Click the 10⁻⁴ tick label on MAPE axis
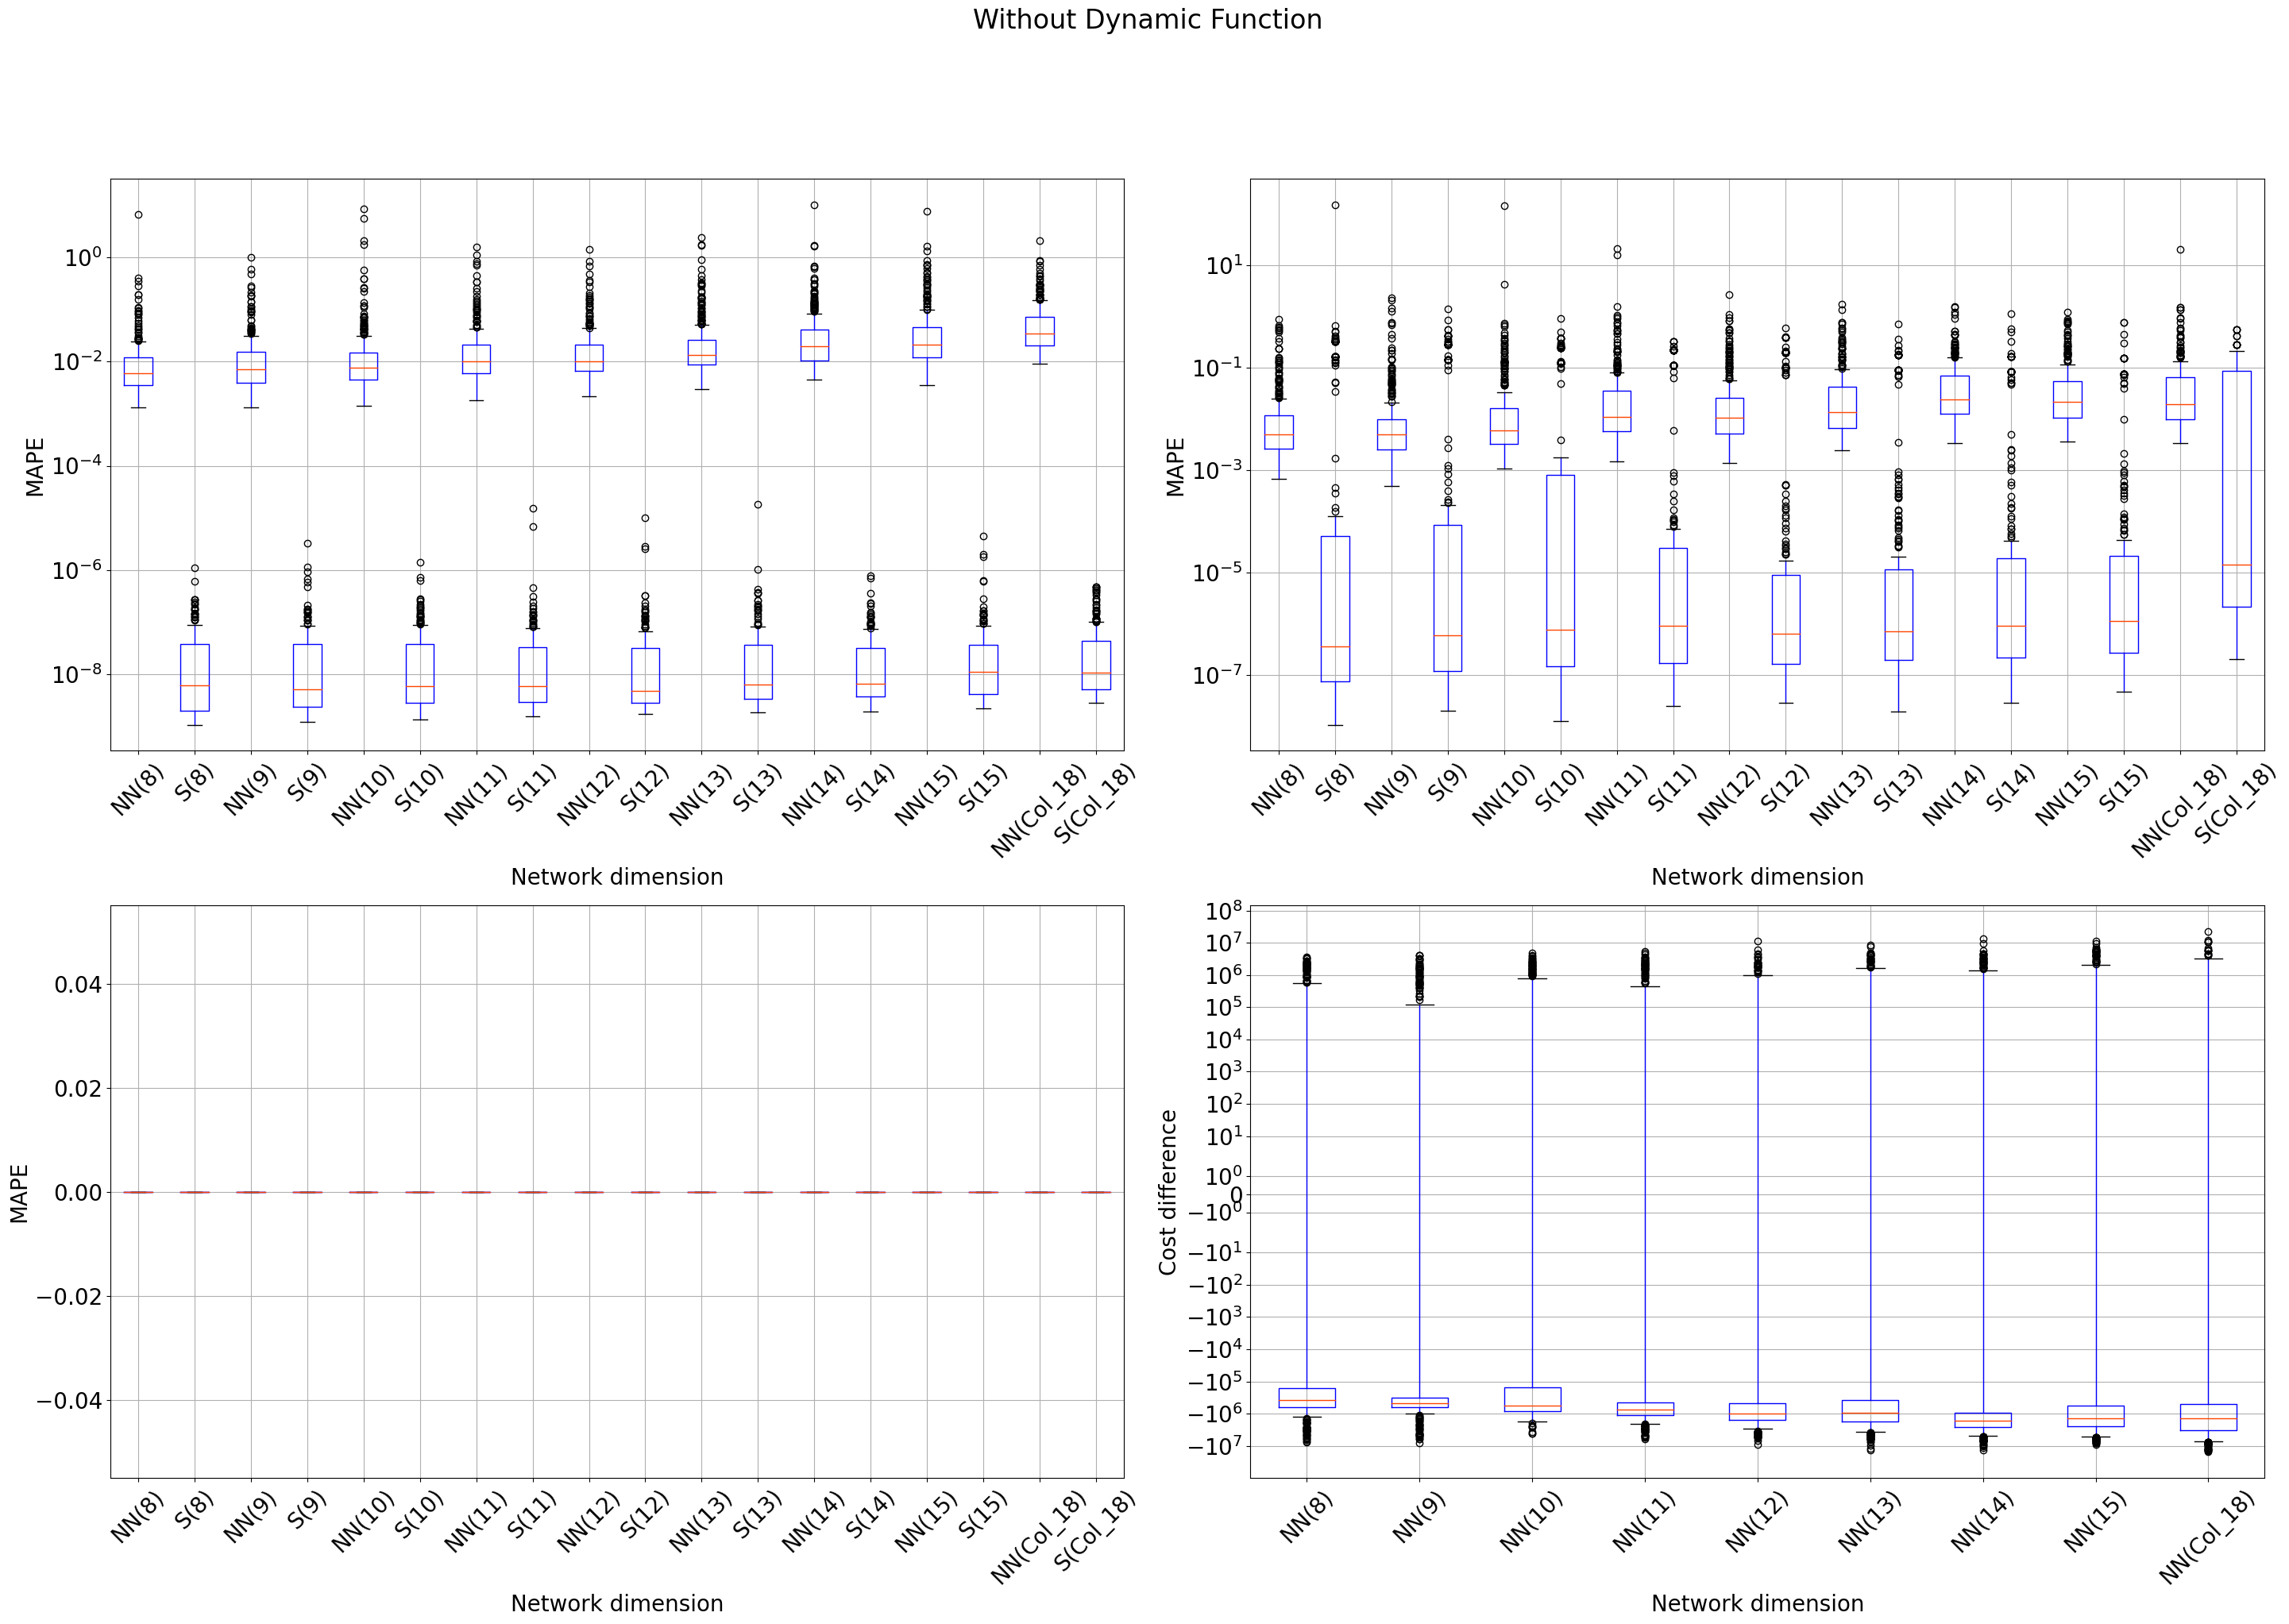The width and height of the screenshot is (2289, 1624). coord(77,466)
